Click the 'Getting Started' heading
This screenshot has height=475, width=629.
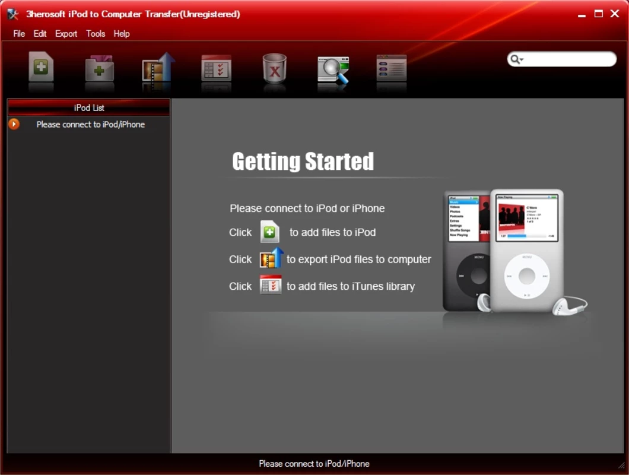click(303, 161)
